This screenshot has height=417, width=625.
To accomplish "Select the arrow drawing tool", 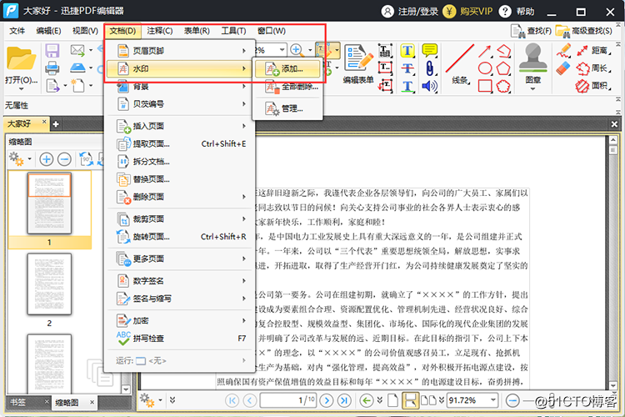I will [485, 51].
